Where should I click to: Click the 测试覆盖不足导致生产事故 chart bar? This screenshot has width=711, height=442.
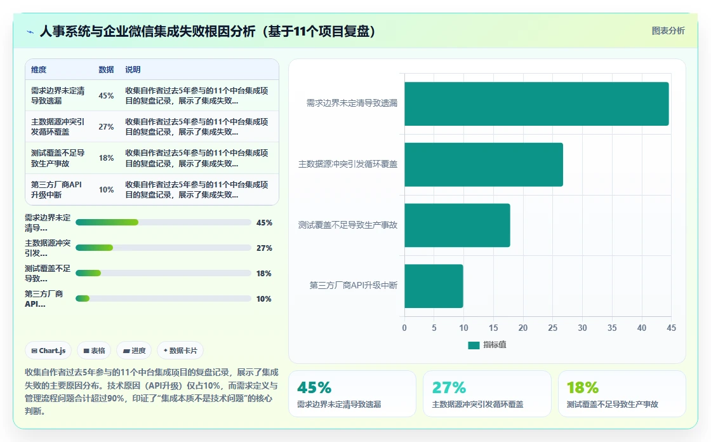tap(457, 225)
